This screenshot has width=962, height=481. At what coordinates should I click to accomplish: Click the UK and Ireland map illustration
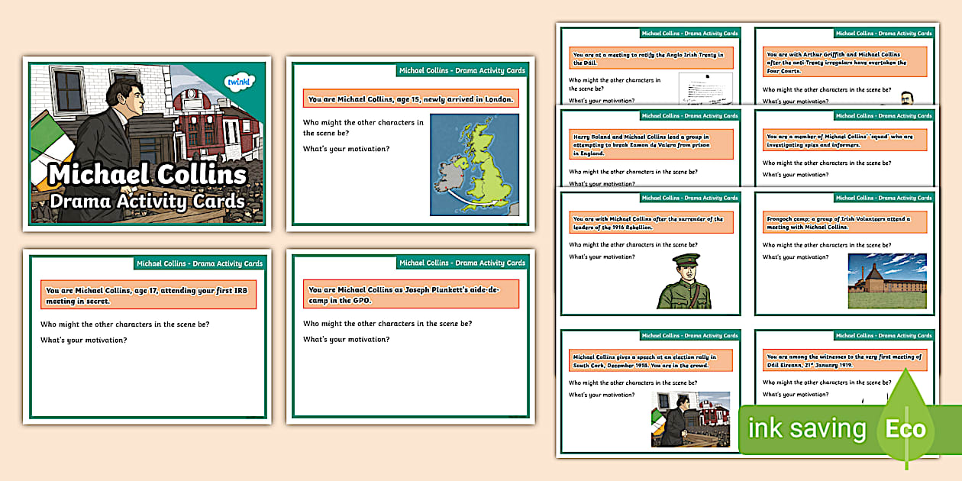pos(474,166)
